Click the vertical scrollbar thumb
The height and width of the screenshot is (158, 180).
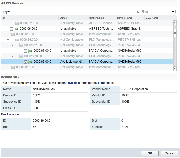[x=175, y=33]
